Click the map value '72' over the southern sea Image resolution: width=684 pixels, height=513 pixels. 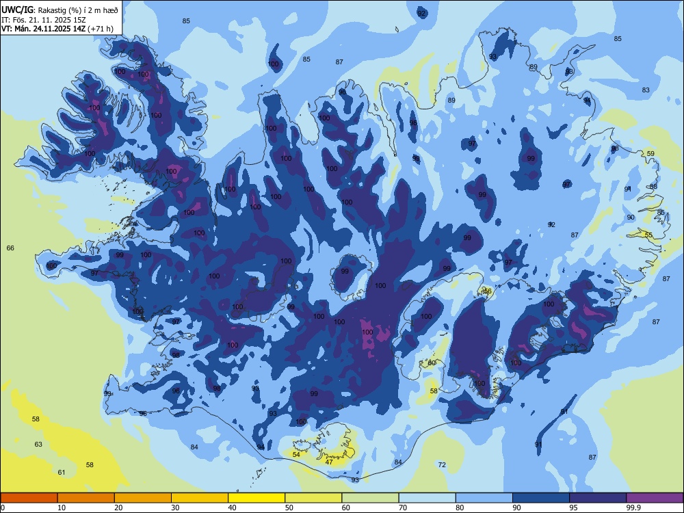[442, 465]
